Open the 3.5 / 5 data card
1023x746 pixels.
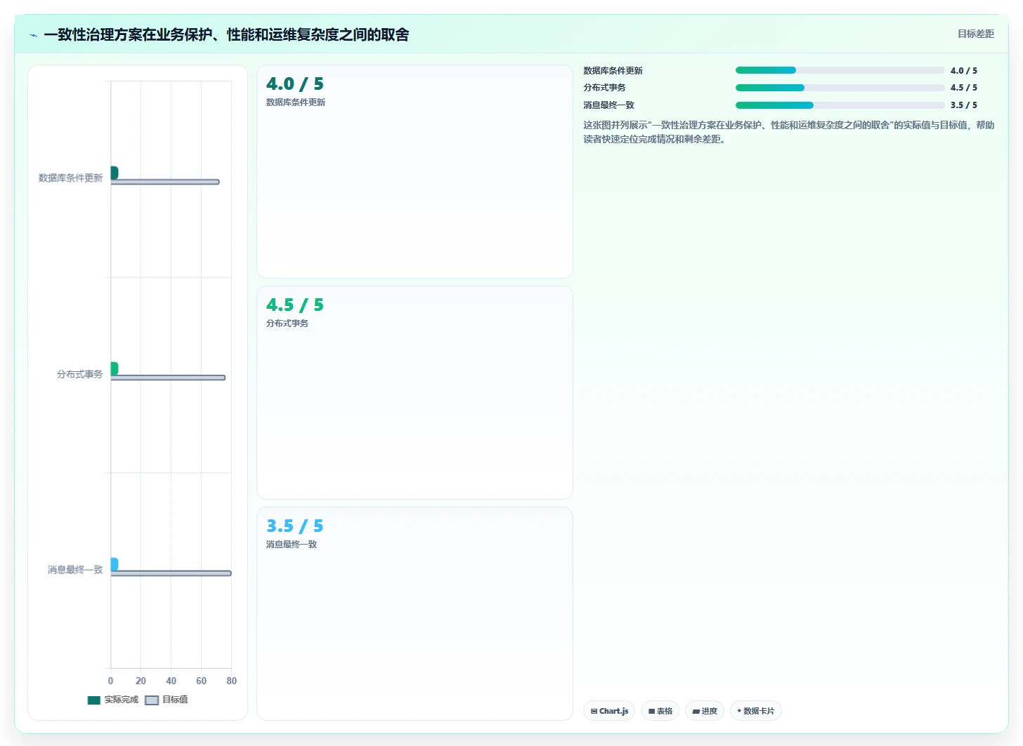coord(415,614)
